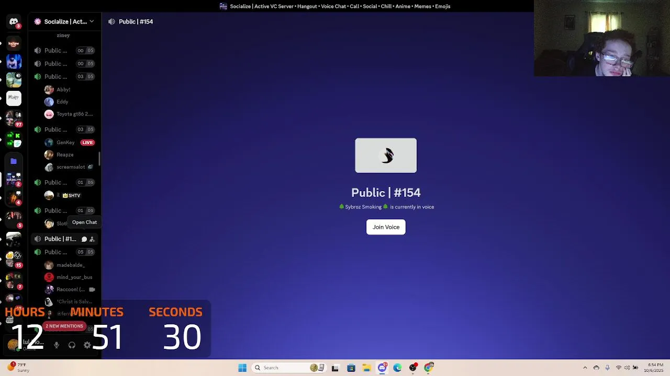Collapse the purple folder icon in server list

[14, 161]
